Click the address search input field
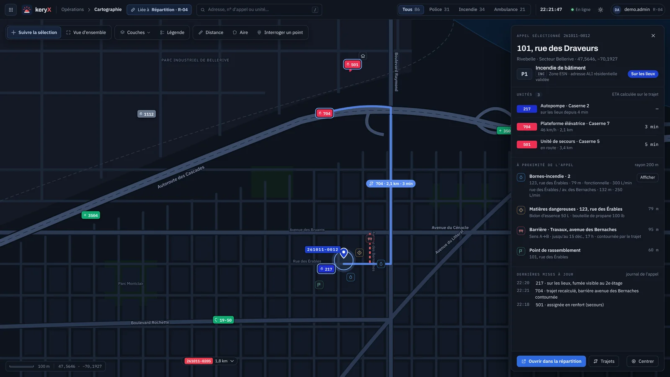The image size is (670, 377). (x=259, y=10)
